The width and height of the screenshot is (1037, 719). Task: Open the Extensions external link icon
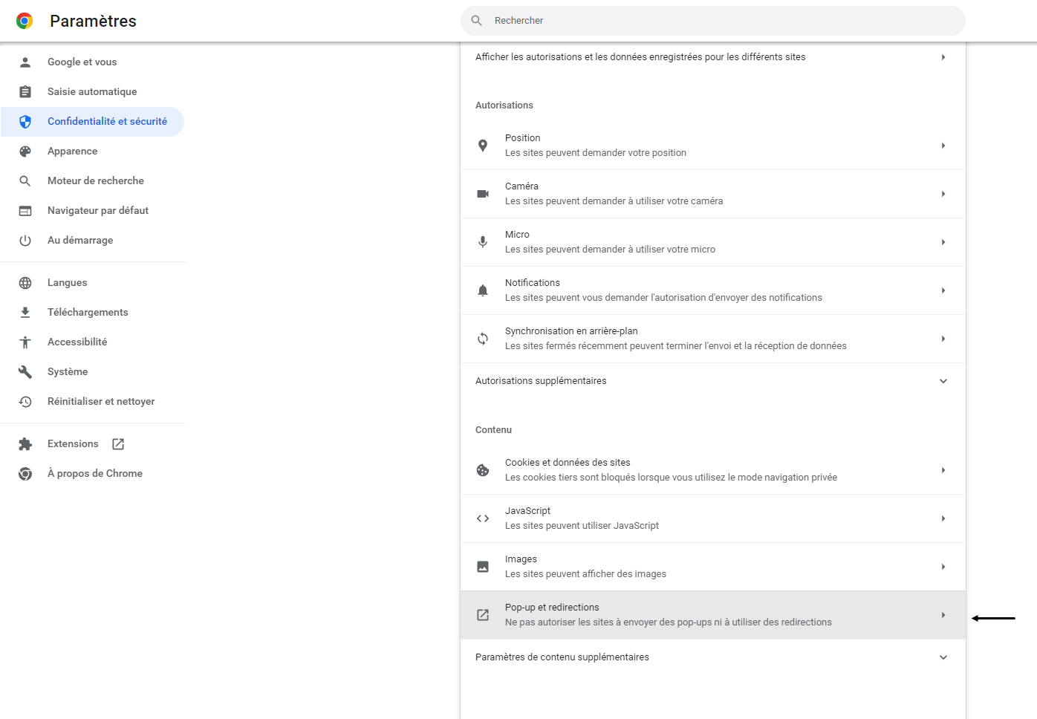click(117, 443)
